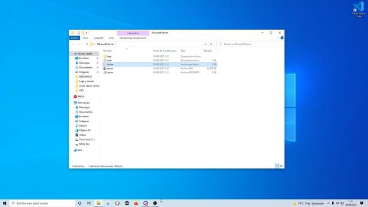The image size is (368, 207).
Task: Click the New folder quick access icon
Action: 83,33
